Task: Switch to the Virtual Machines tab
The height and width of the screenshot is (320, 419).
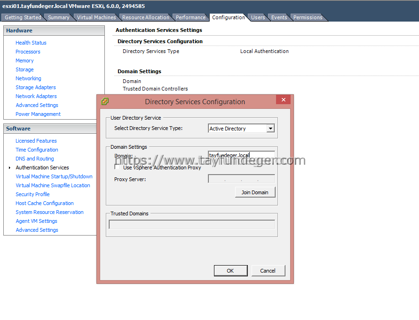Action: point(96,17)
